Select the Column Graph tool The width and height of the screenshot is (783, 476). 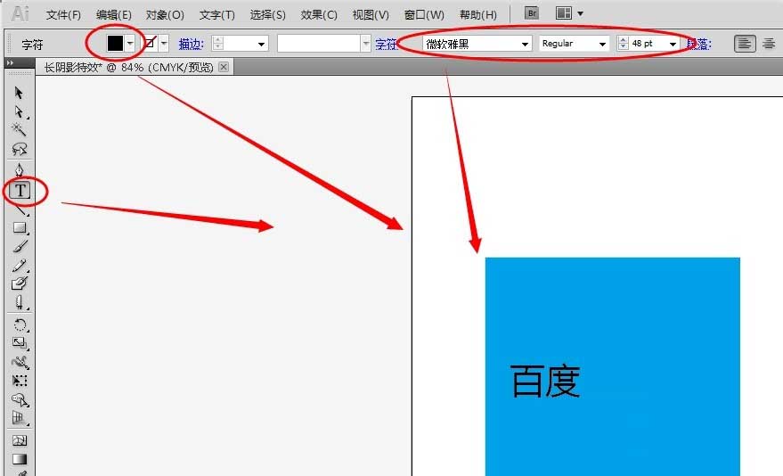coord(20,419)
